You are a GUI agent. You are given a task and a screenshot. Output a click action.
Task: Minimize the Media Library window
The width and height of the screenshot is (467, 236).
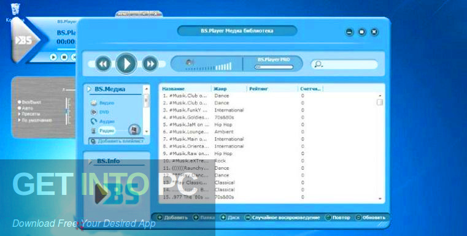(349, 32)
